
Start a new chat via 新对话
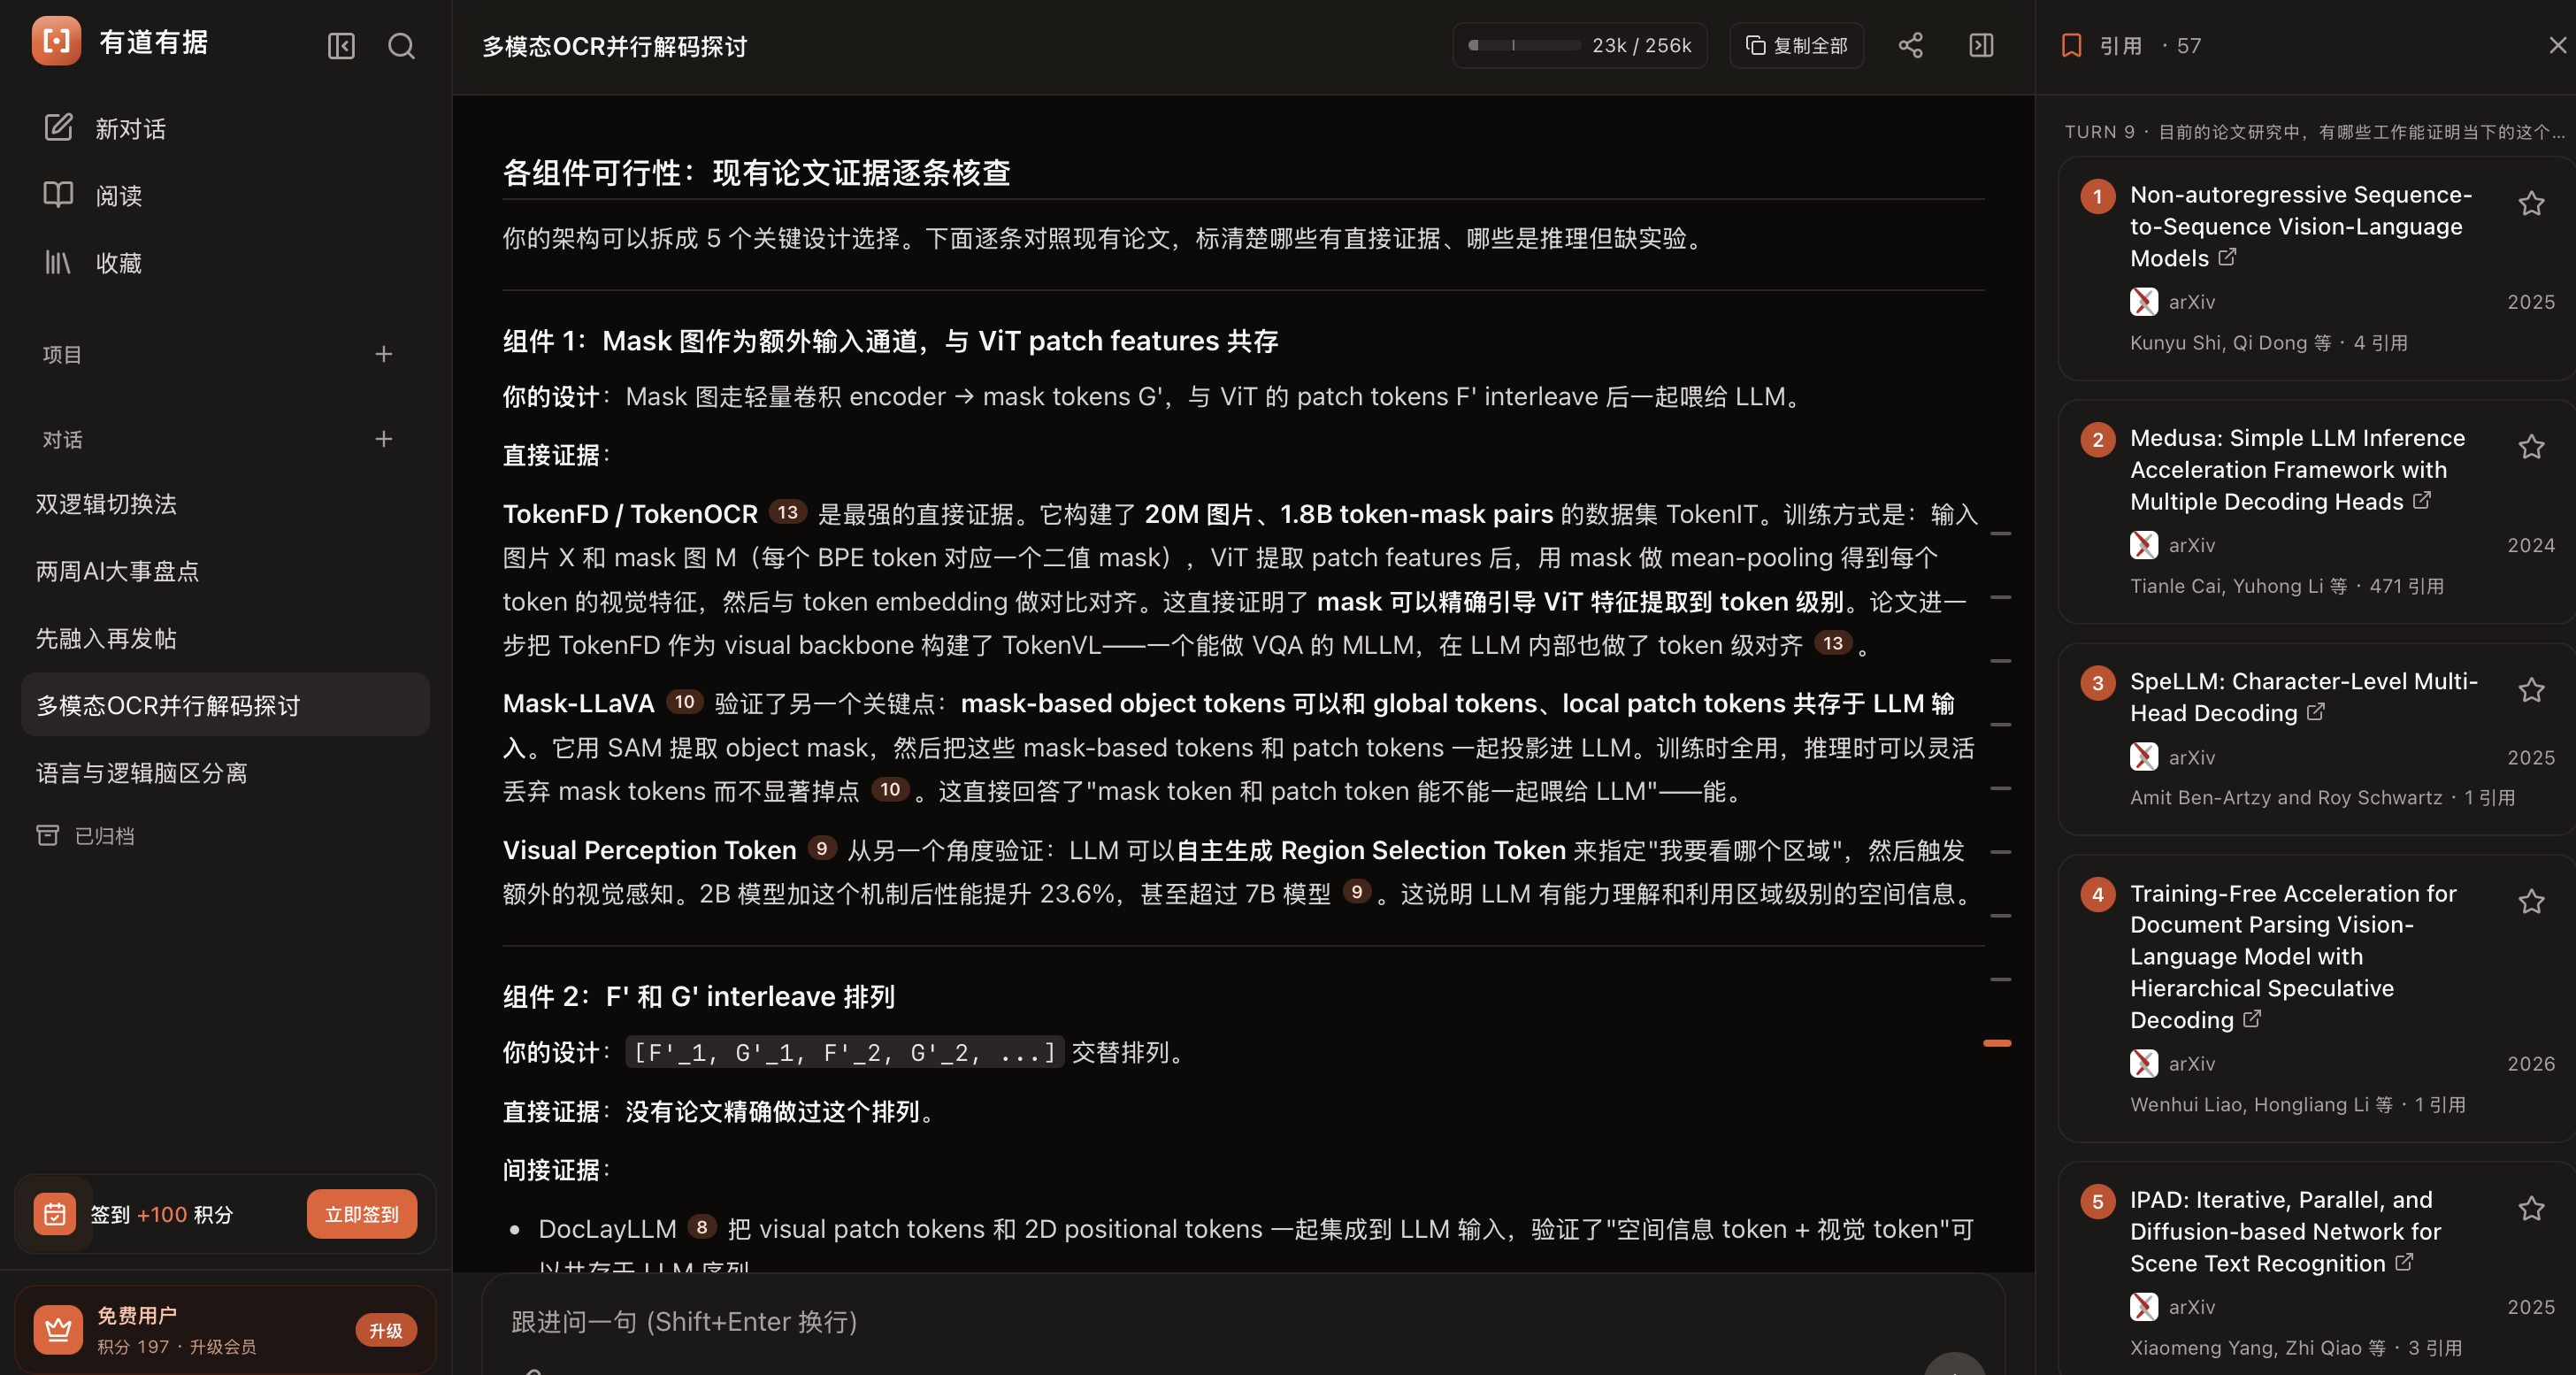(x=105, y=128)
